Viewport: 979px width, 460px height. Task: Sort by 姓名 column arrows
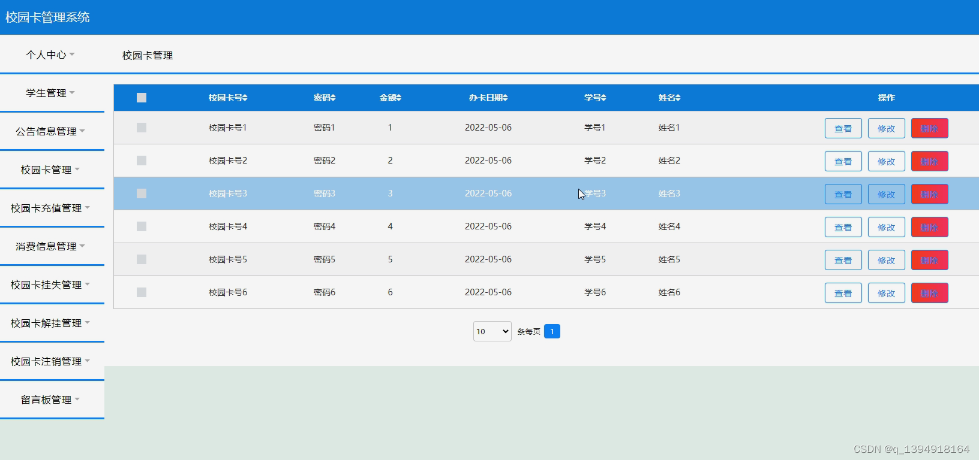coord(678,98)
